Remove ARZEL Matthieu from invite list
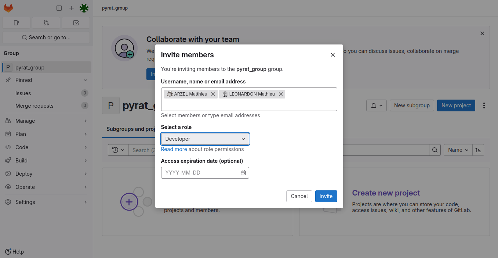This screenshot has width=498, height=258. tap(213, 94)
